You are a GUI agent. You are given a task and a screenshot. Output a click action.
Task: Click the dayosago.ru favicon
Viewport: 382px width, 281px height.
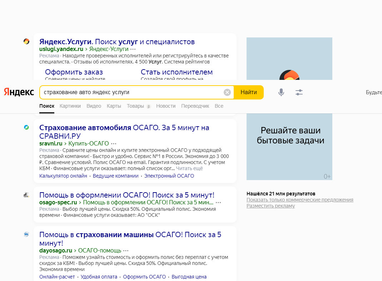[x=26, y=234]
